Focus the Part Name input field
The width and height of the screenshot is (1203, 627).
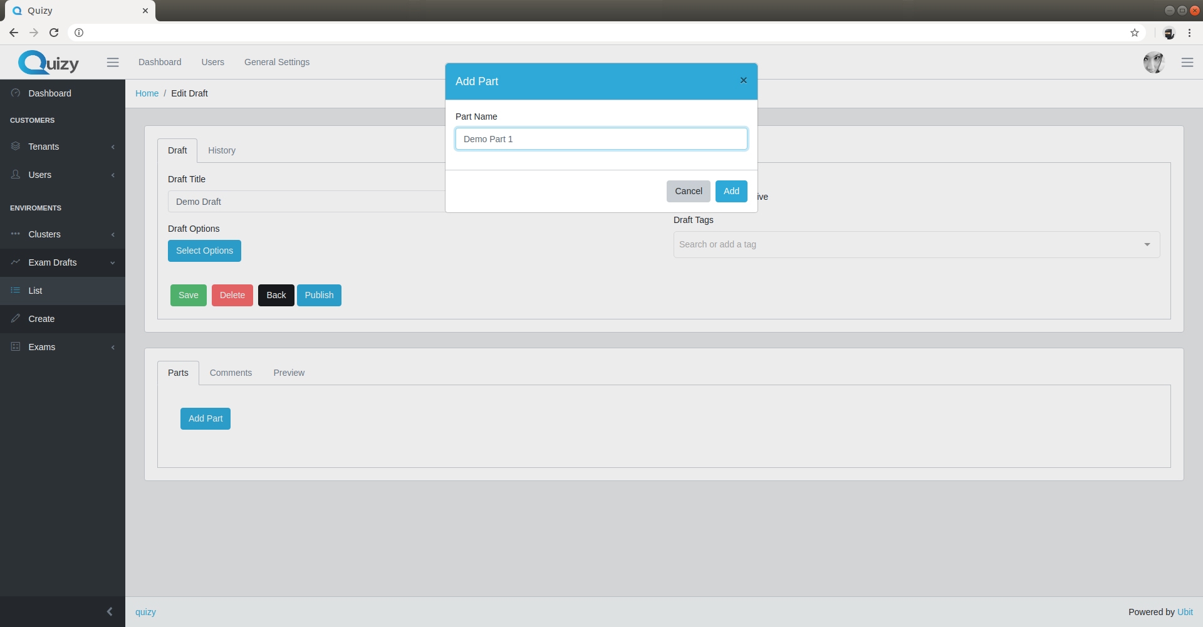[601, 139]
